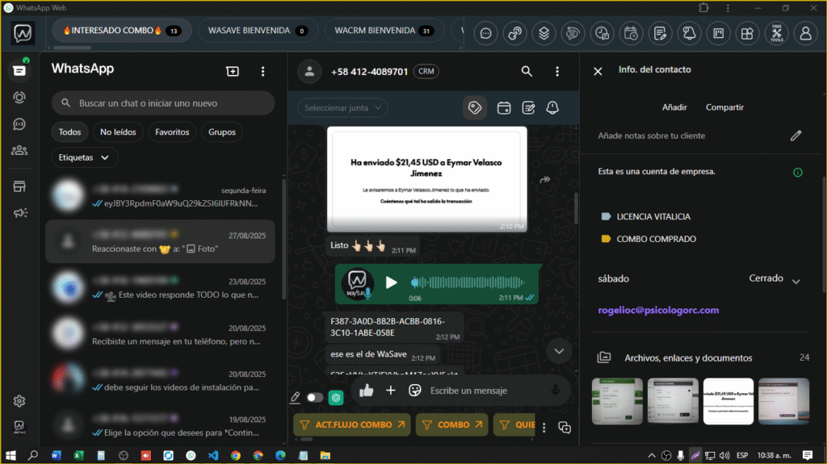Screen dimensions: 827x464
Task: Click the ACT.FLUJO COMBO quick reply button
Action: 354,424
